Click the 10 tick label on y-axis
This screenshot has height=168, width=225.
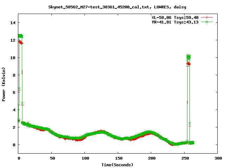(13, 58)
